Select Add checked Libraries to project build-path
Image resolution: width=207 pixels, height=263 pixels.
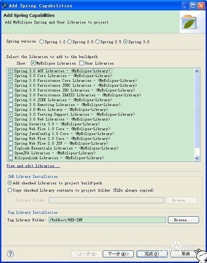(x=10, y=183)
